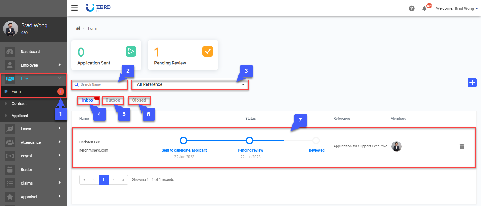Image resolution: width=481 pixels, height=206 pixels.
Task: Switch to the Outbox tab
Action: [113, 100]
